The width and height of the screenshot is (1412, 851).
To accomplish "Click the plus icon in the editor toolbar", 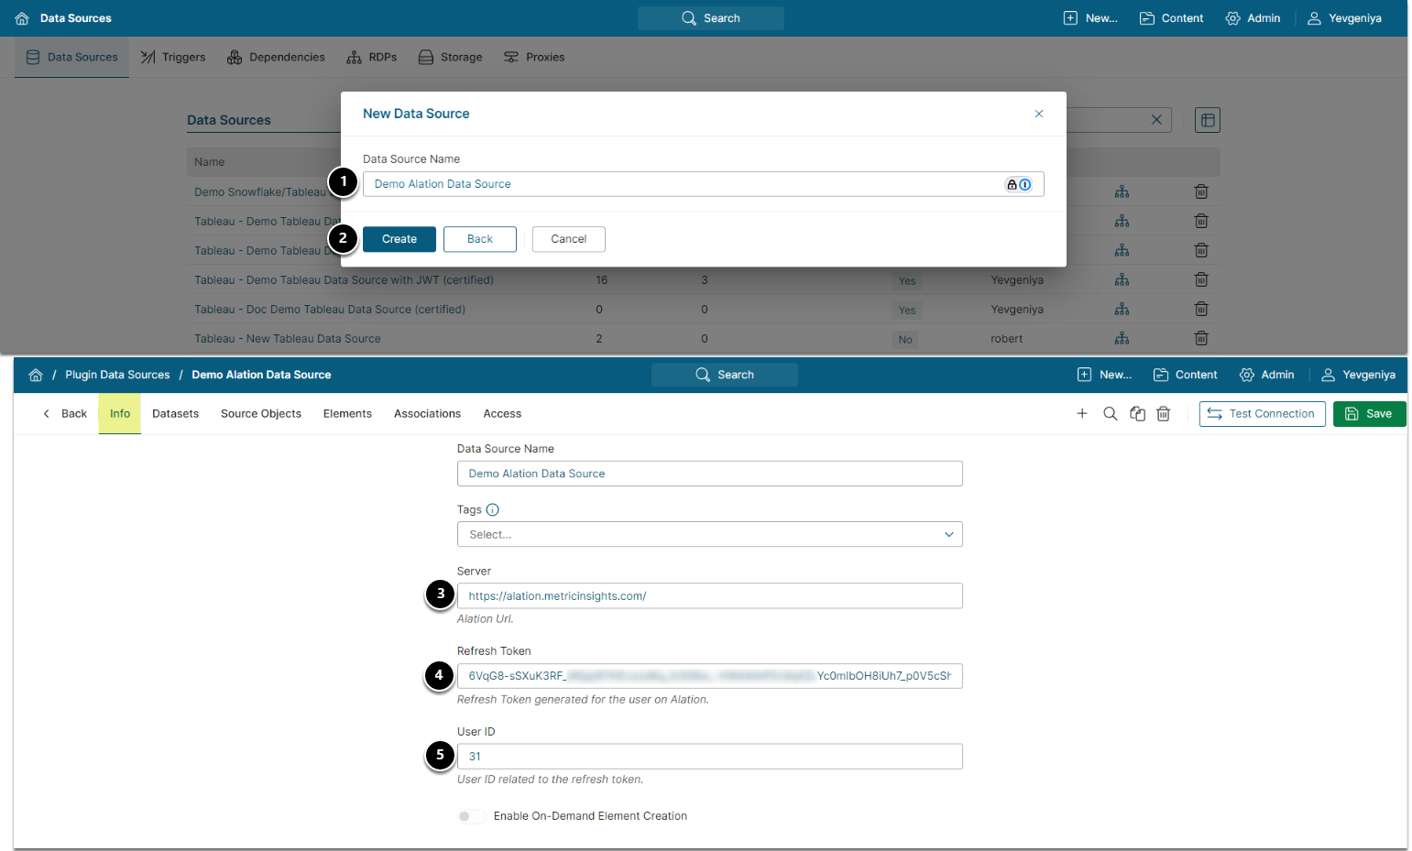I will point(1082,414).
